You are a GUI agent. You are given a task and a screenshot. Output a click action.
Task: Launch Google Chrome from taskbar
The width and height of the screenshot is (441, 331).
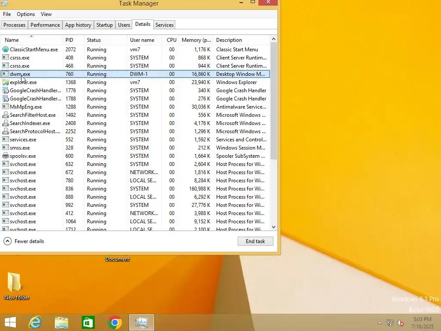(x=115, y=322)
